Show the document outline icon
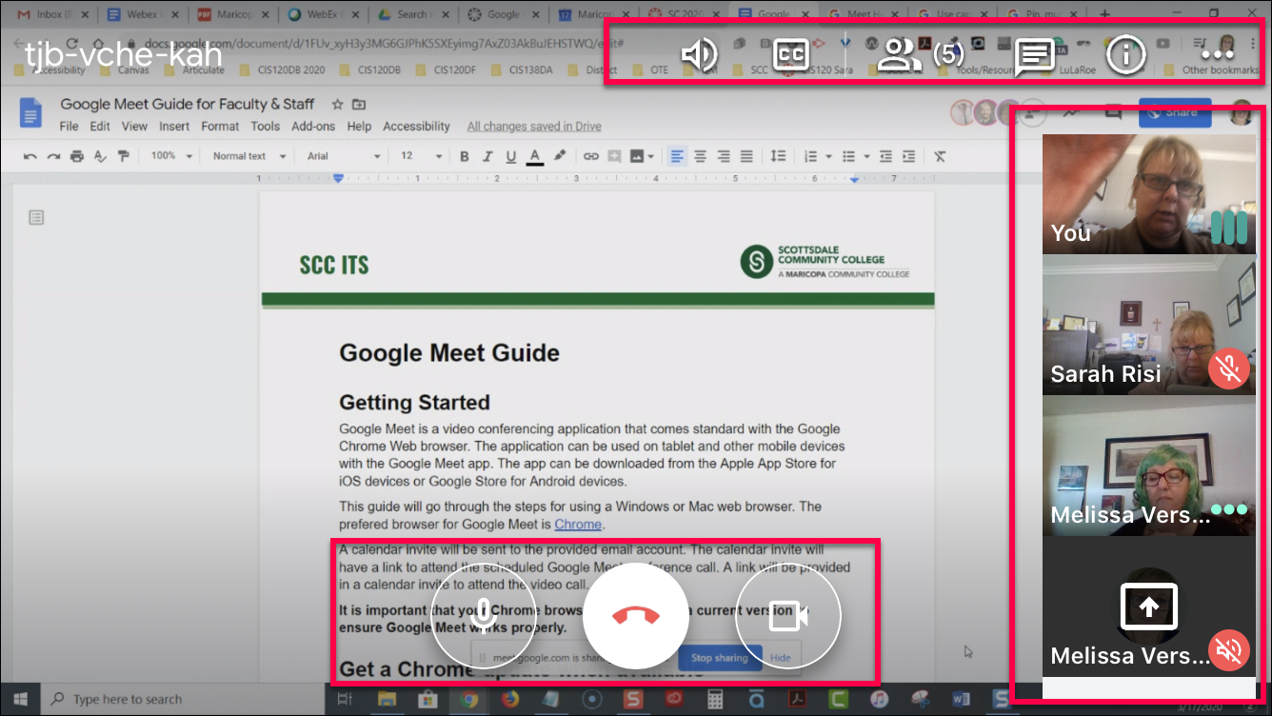Screen dimensions: 1272x716 point(36,218)
